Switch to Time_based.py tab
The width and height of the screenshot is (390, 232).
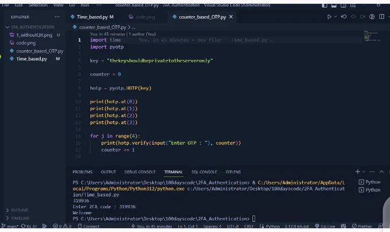pos(92,17)
